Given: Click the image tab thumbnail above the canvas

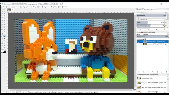Looking at the screenshot, I should 9,9.
